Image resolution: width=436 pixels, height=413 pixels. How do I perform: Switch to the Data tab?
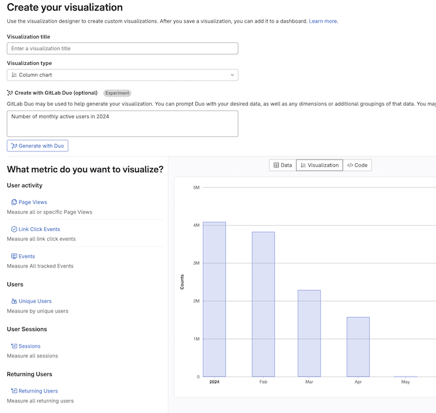pos(283,165)
